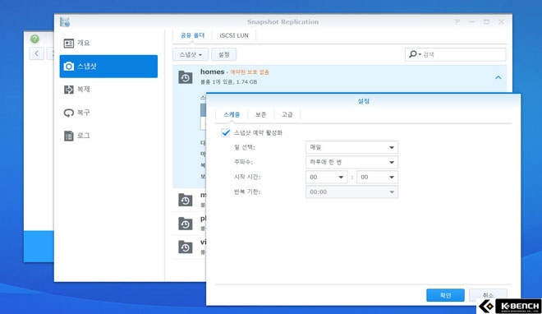The image size is (542, 314).
Task: Open the 일 선택 dropdown showing 매일
Action: [351, 147]
